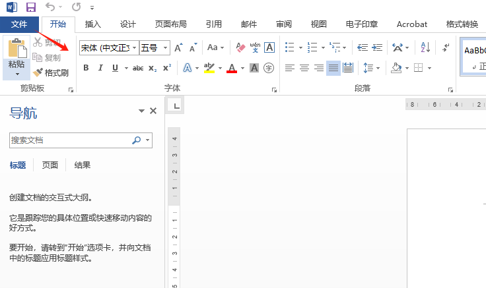
Task: Click the character border icon
Action: (269, 47)
